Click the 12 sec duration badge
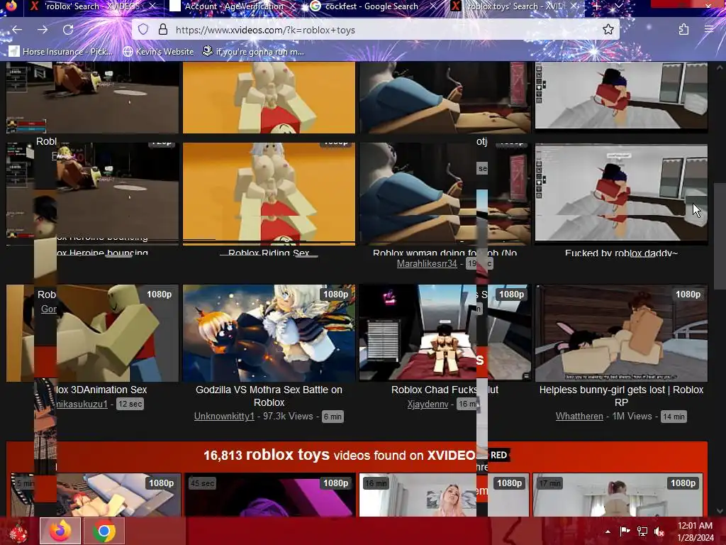 point(130,404)
